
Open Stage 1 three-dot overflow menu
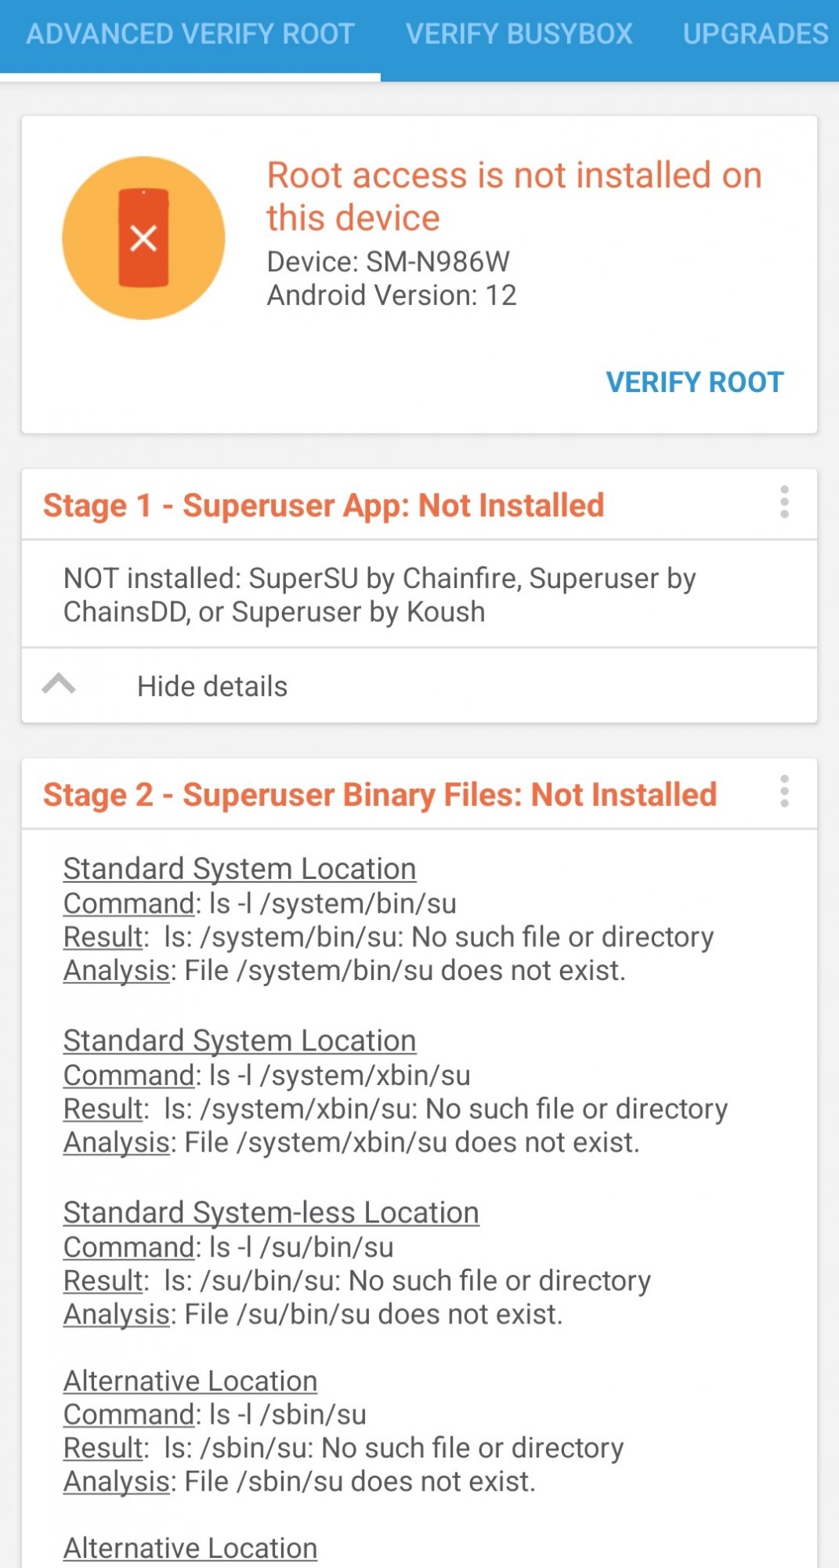coord(784,503)
